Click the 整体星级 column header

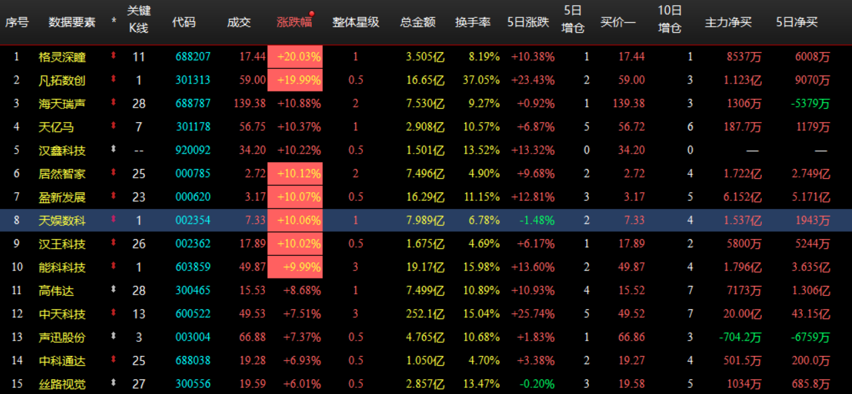[355, 22]
